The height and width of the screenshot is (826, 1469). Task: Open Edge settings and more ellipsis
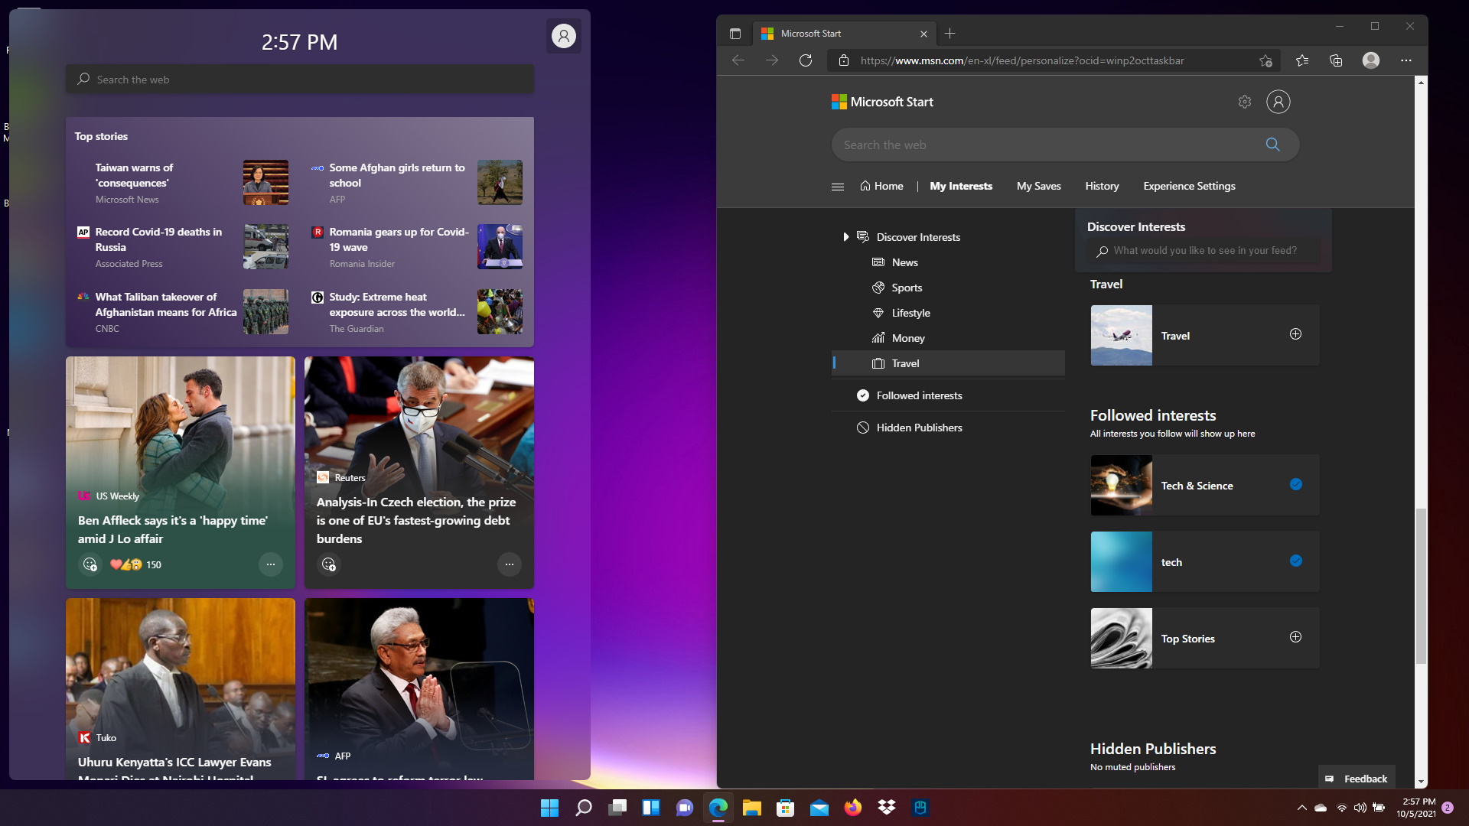click(1406, 60)
